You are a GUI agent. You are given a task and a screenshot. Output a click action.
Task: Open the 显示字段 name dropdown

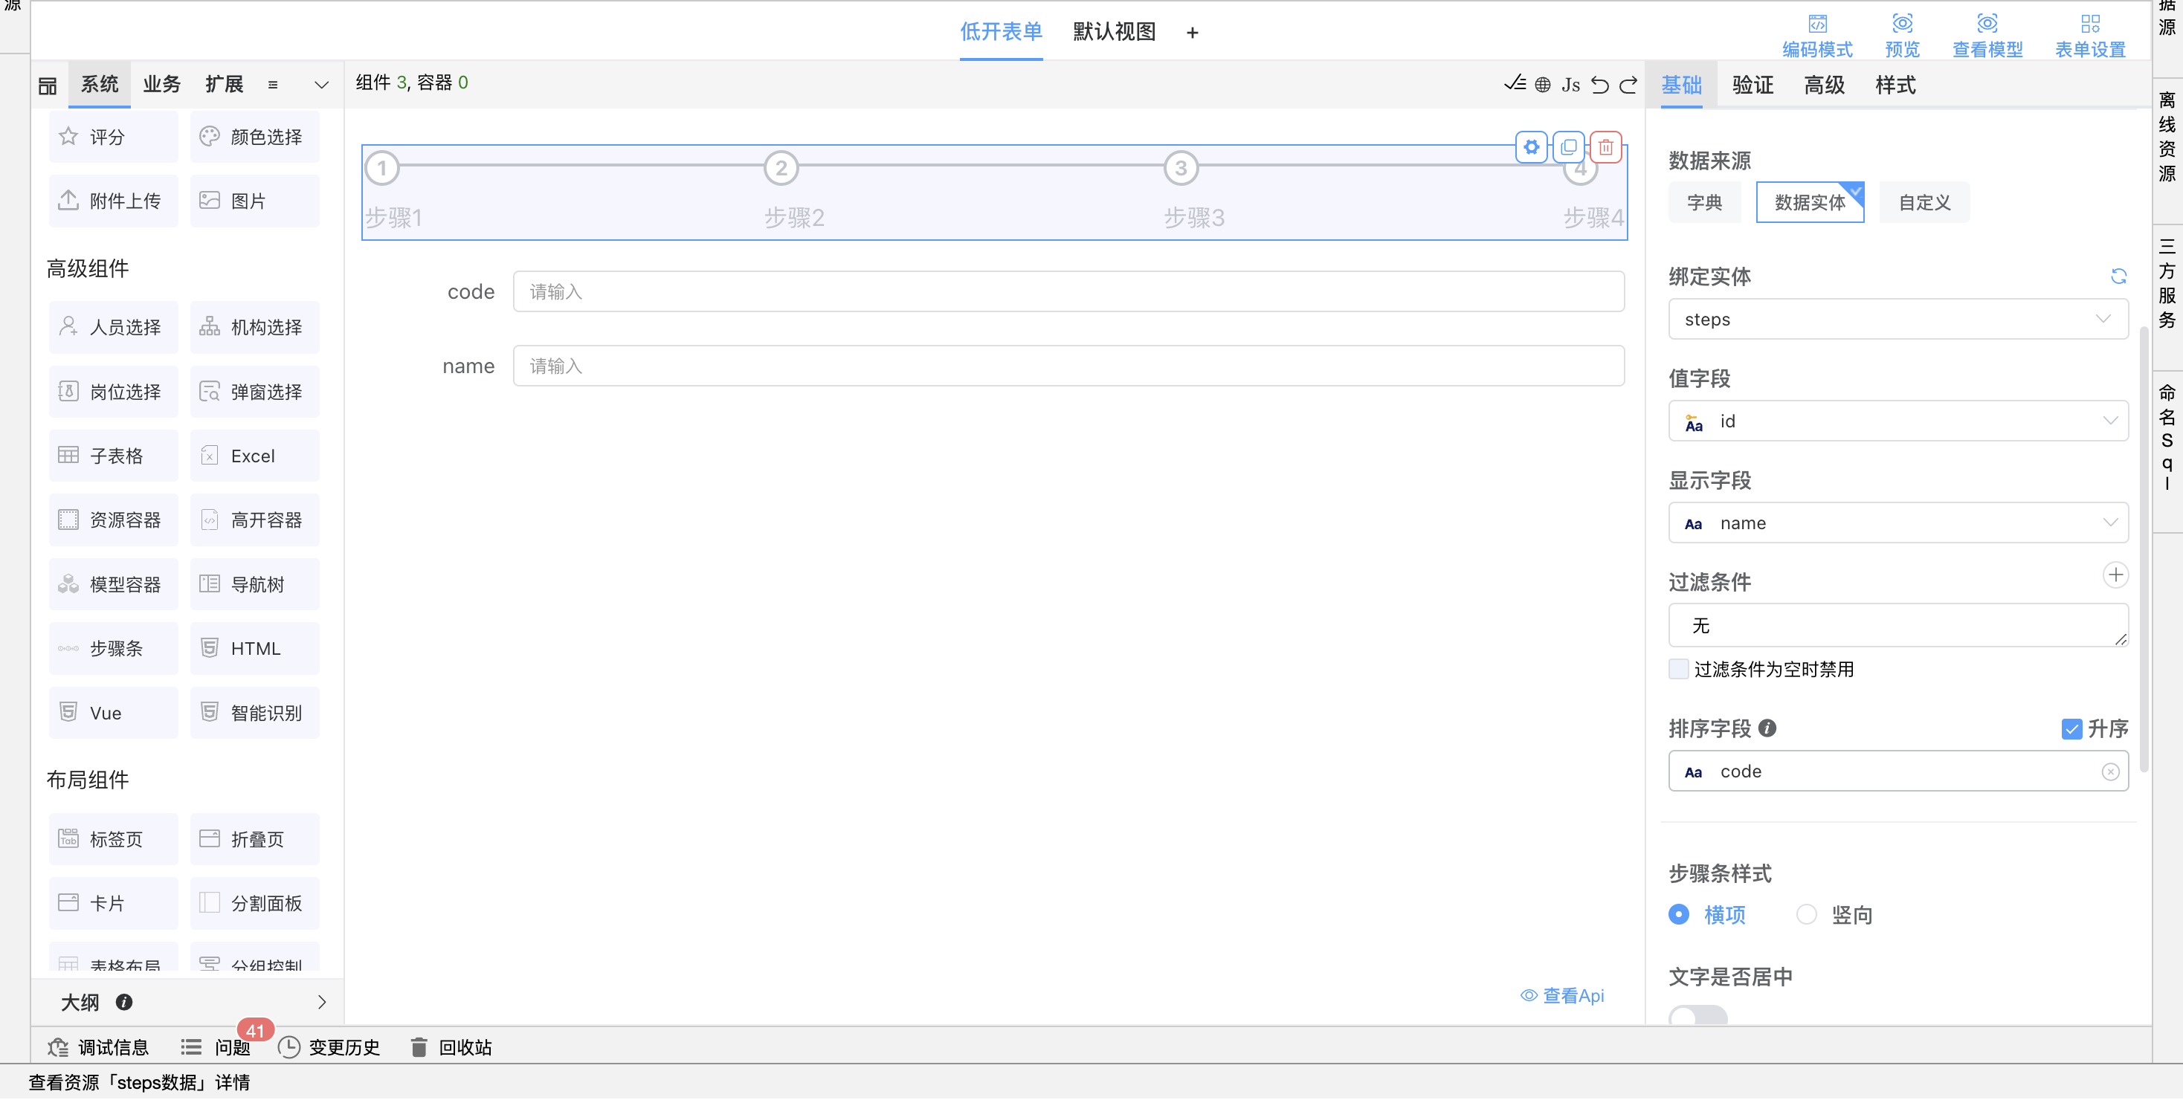point(1897,523)
